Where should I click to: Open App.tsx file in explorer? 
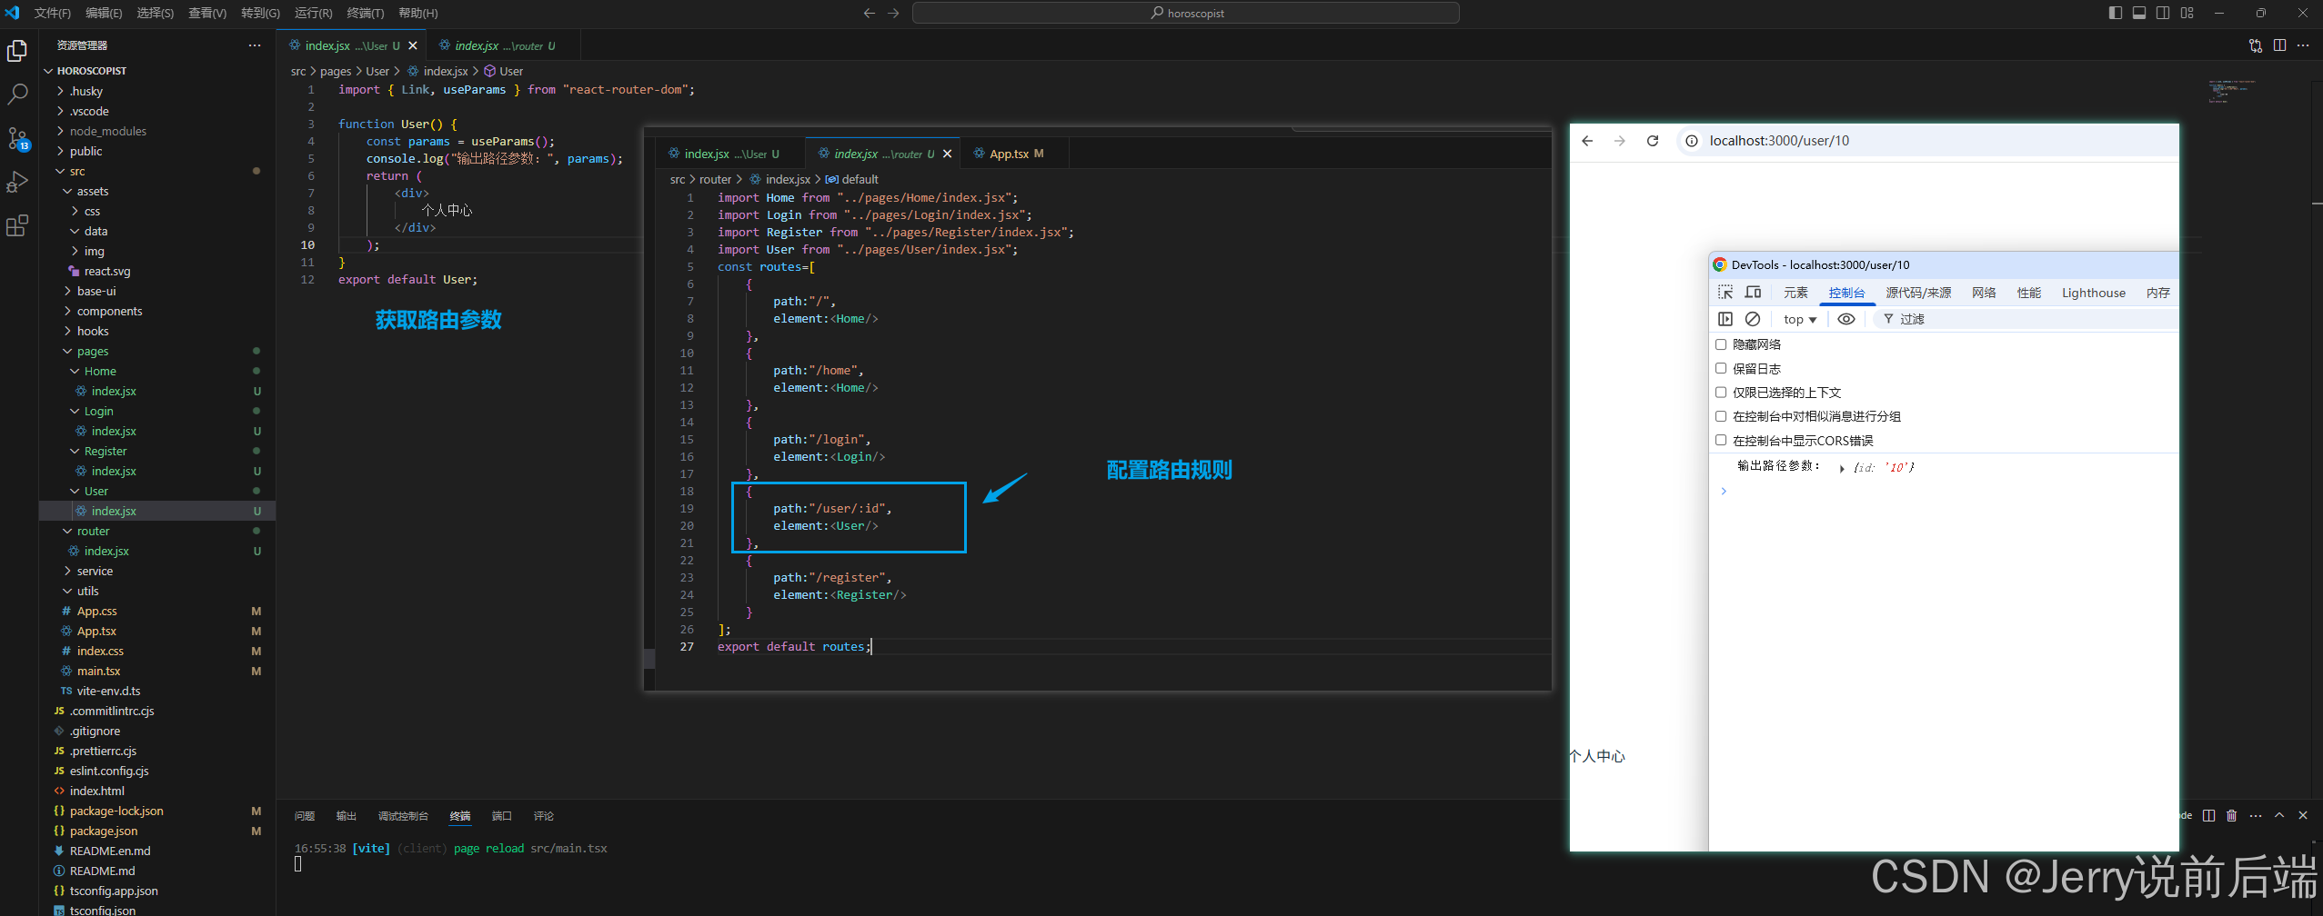click(x=96, y=631)
